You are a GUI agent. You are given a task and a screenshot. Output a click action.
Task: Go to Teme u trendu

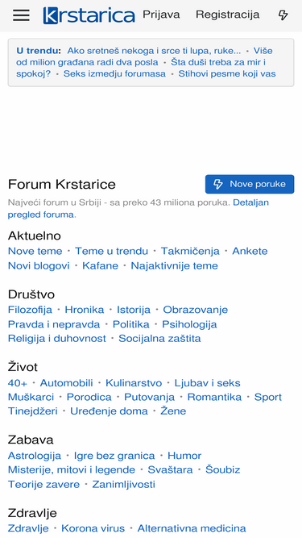pyautogui.click(x=112, y=251)
